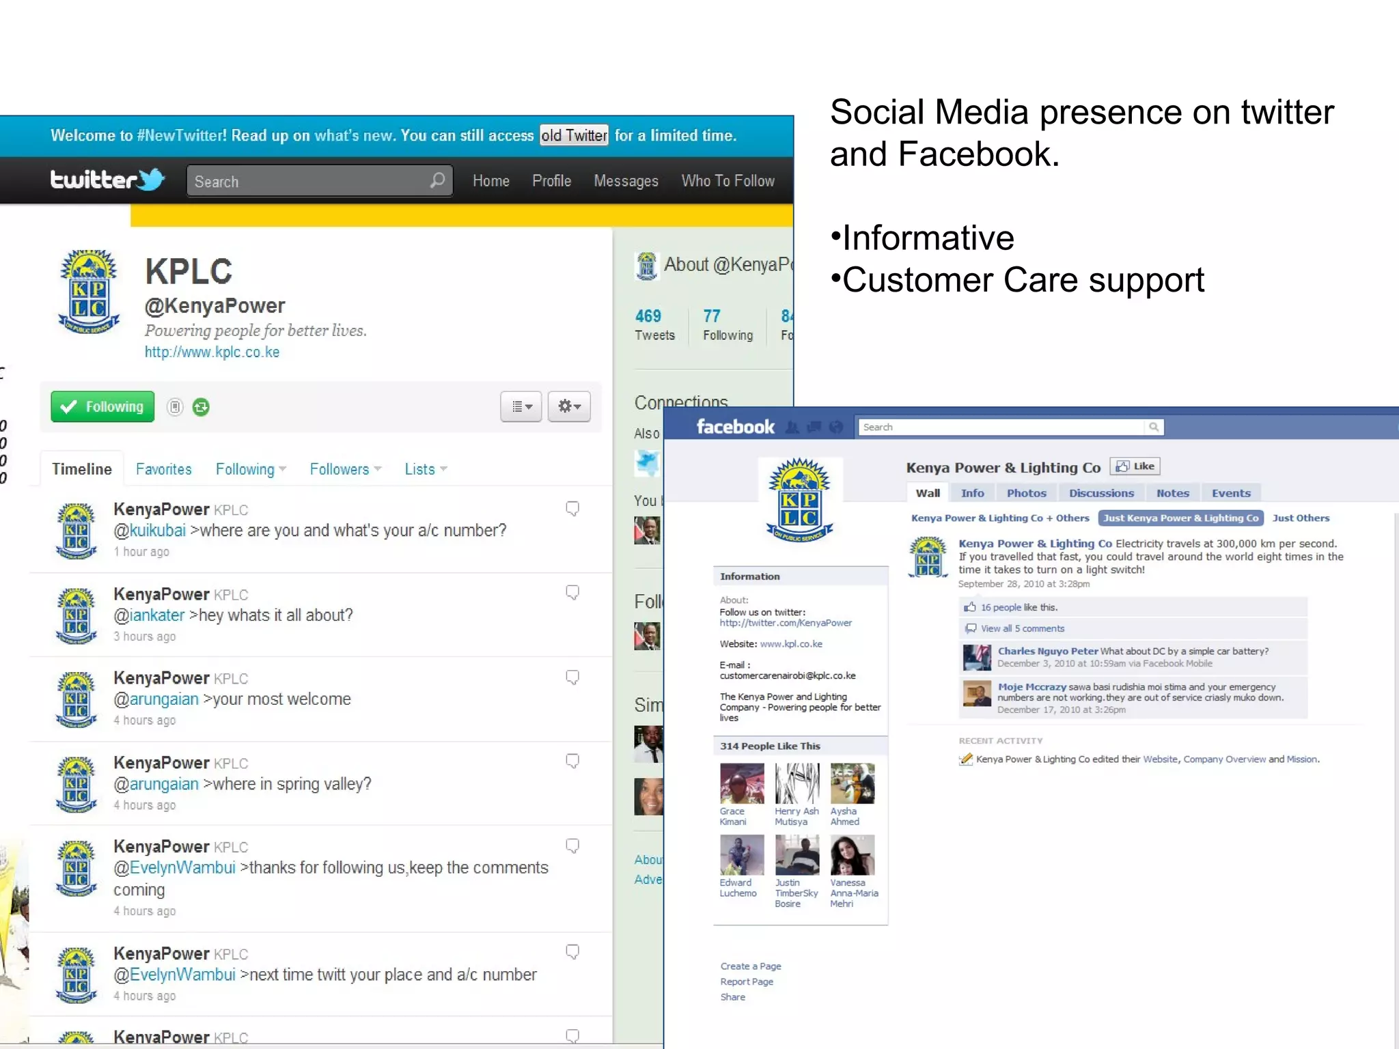Open Home in Twitter navigation
The height and width of the screenshot is (1049, 1399).
point(490,181)
